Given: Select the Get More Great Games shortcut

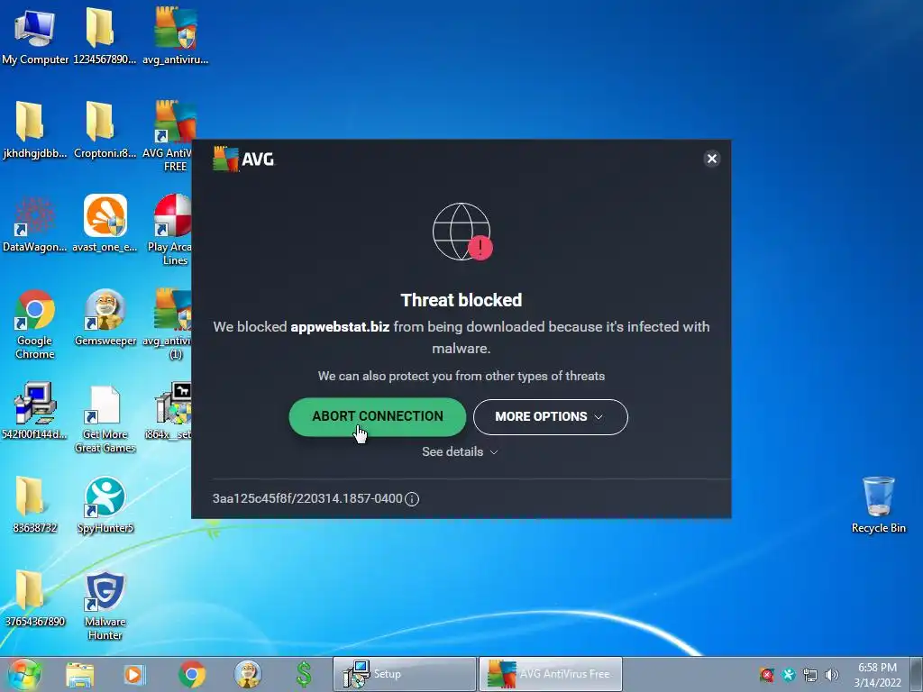Looking at the screenshot, I should point(105,418).
